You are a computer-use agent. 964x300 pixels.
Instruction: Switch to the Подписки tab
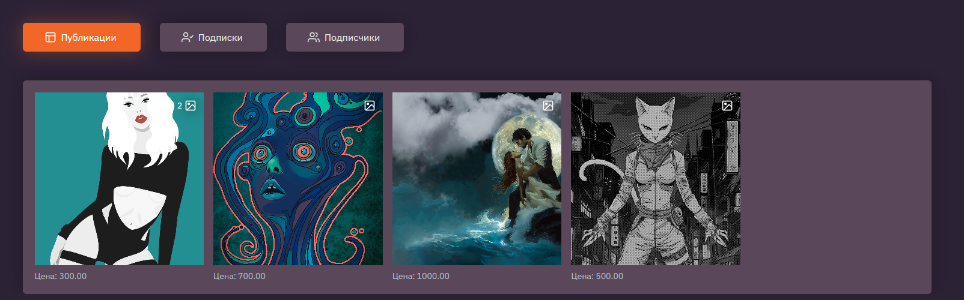coord(213,37)
